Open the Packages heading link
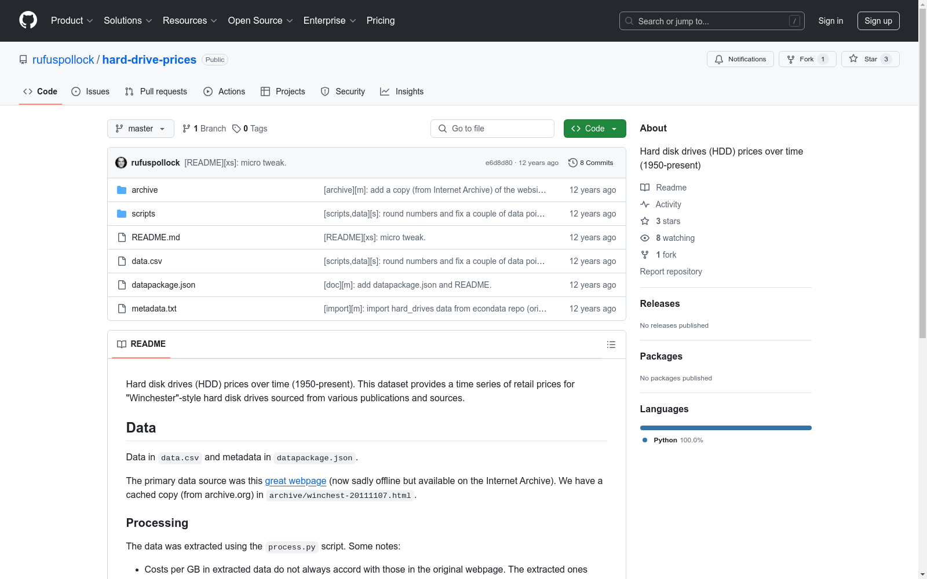This screenshot has height=579, width=927. 661,356
